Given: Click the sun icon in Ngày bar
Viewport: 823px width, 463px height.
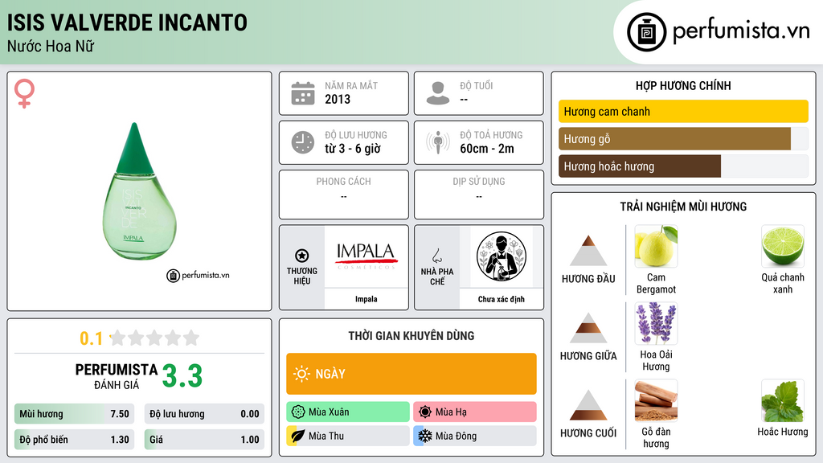Looking at the screenshot, I should pos(302,374).
